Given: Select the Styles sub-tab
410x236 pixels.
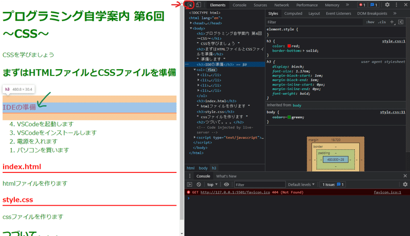Looking at the screenshot, I should pyautogui.click(x=273, y=13).
